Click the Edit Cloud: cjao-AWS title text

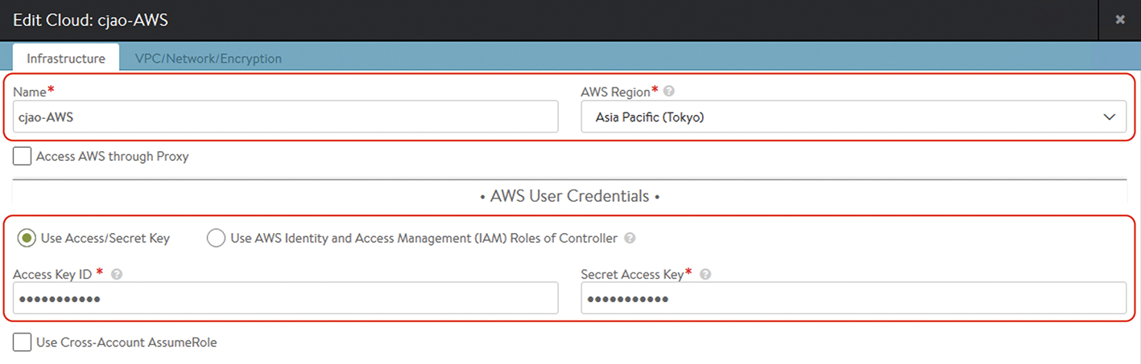pyautogui.click(x=91, y=20)
